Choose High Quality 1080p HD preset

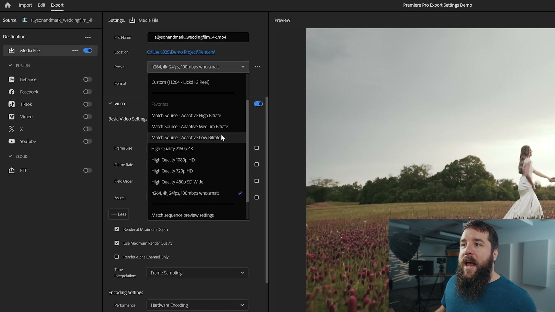coord(197,160)
